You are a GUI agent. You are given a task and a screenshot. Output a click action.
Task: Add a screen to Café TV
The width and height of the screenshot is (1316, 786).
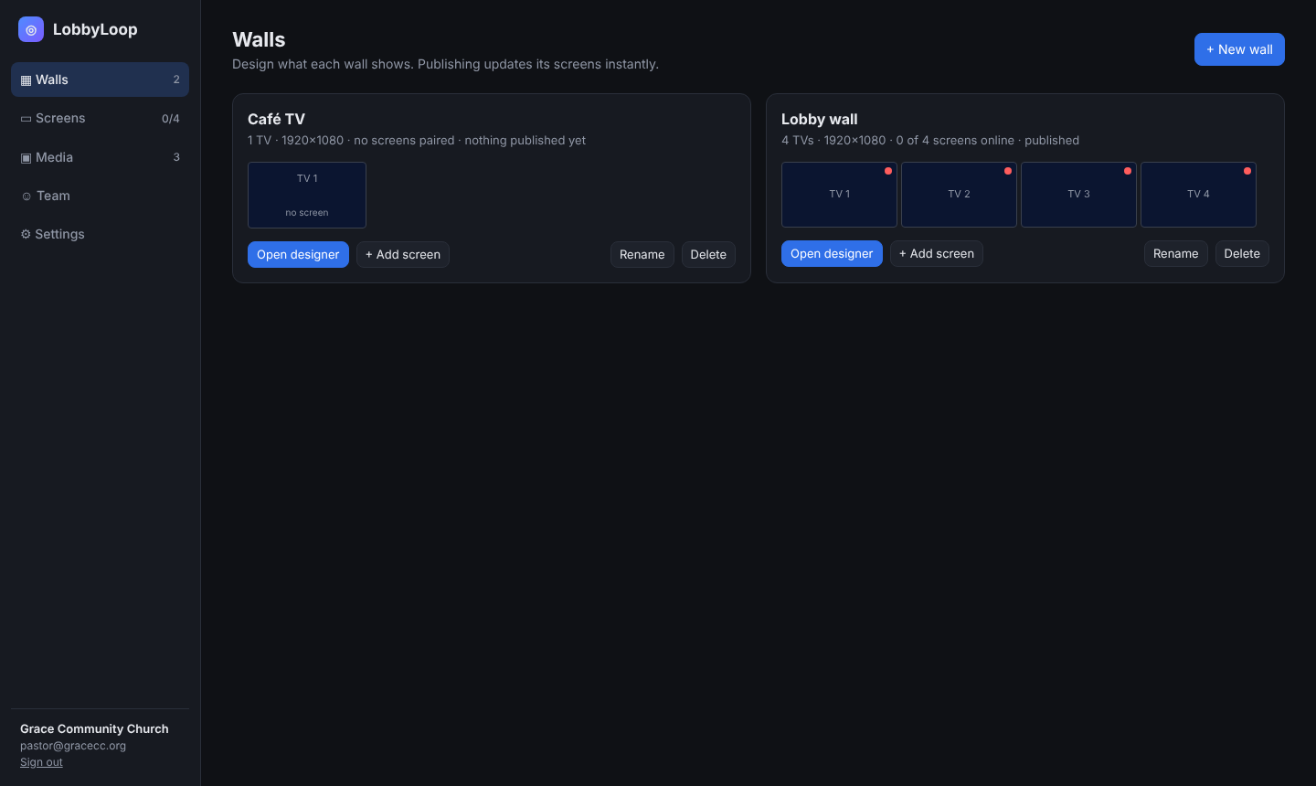pos(403,254)
